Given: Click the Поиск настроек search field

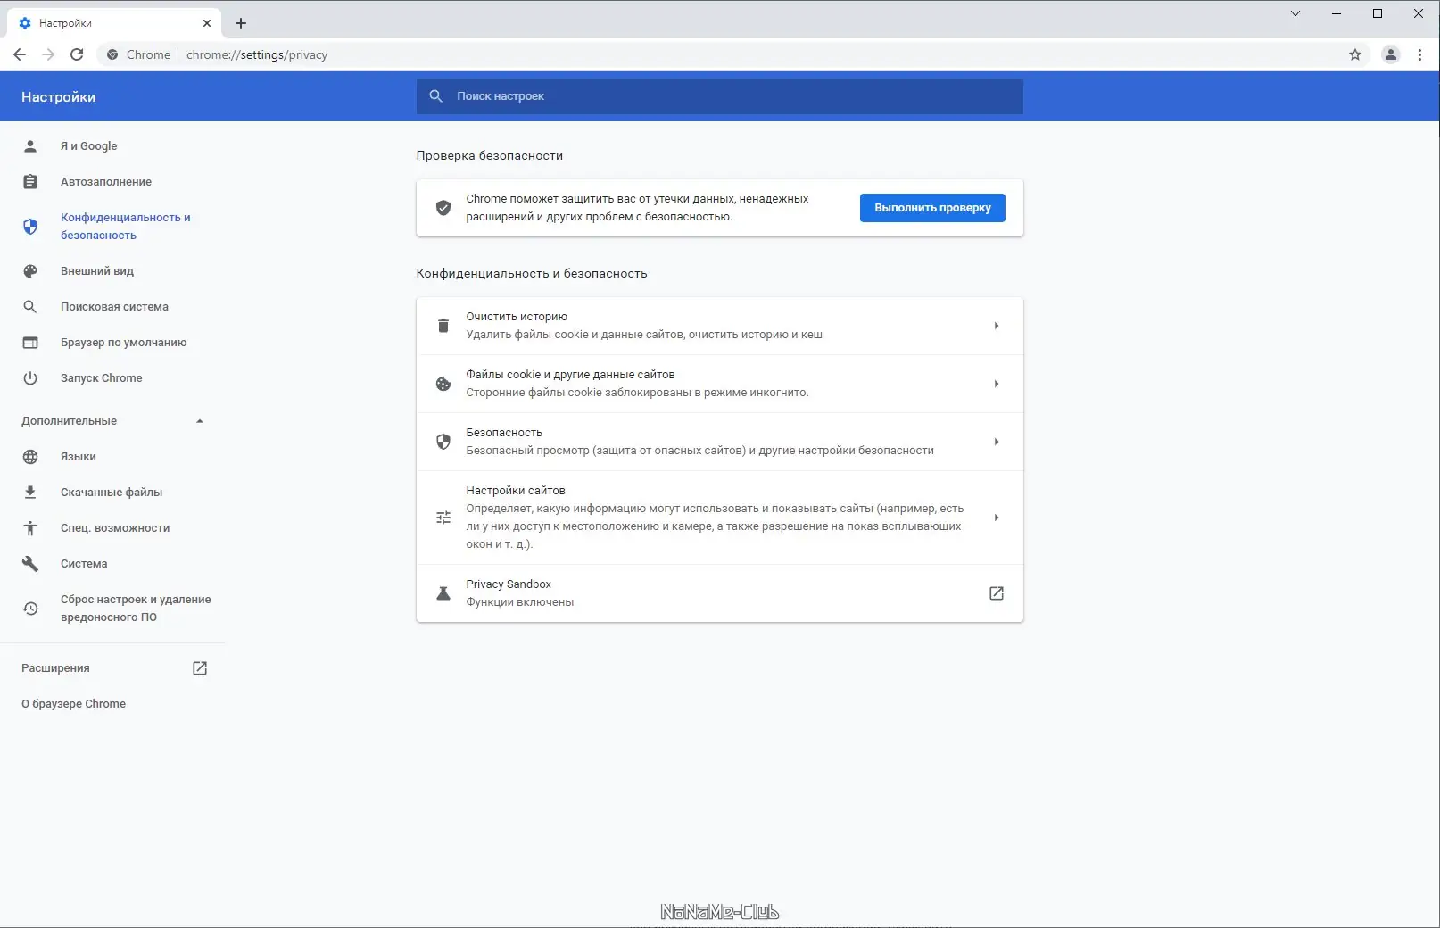Looking at the screenshot, I should [x=720, y=96].
